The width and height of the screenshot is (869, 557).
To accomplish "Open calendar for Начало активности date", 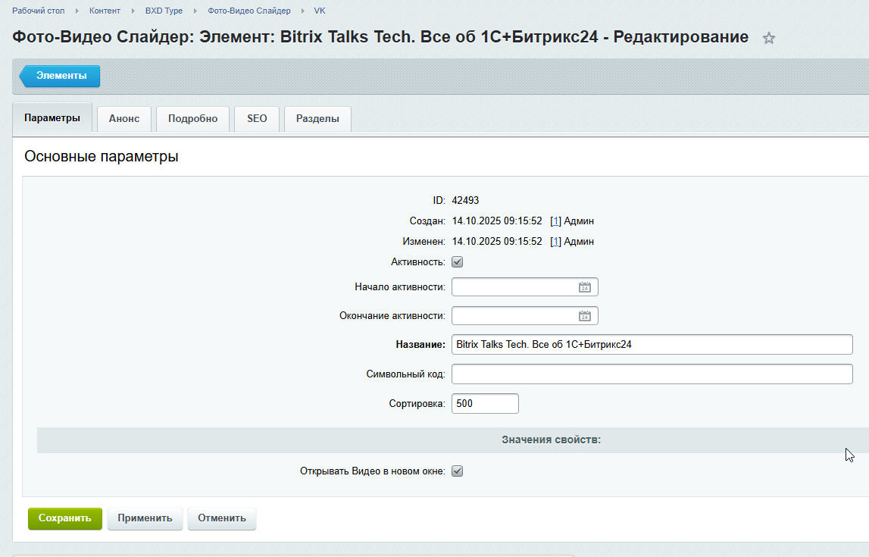I will (x=584, y=287).
